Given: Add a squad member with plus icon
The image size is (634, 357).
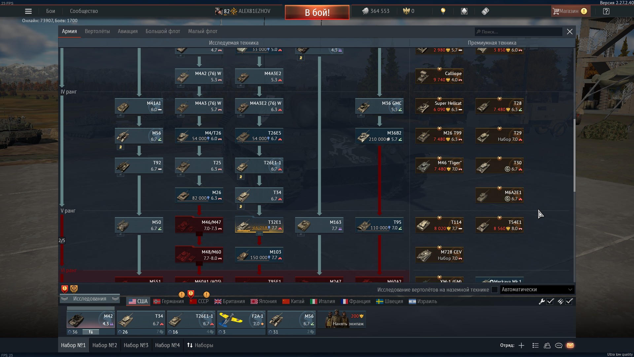Looking at the screenshot, I should [521, 345].
